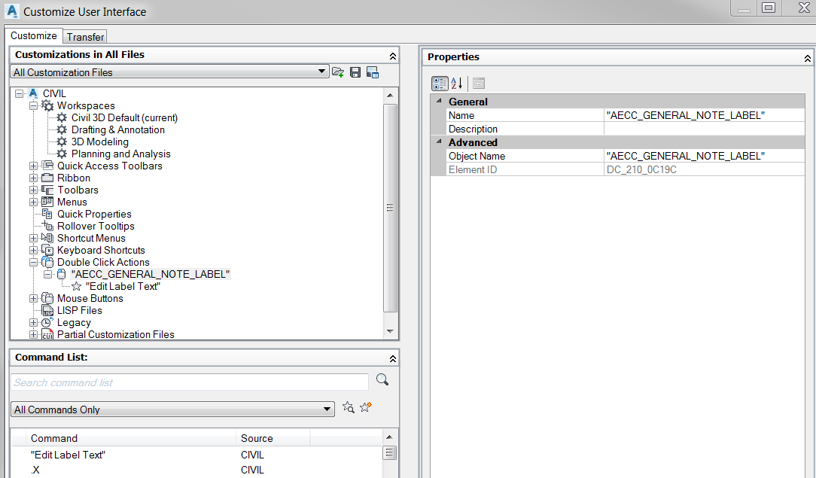Sort Properties alphabetically

point(457,84)
